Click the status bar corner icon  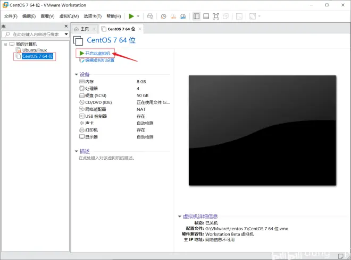(x=341, y=256)
